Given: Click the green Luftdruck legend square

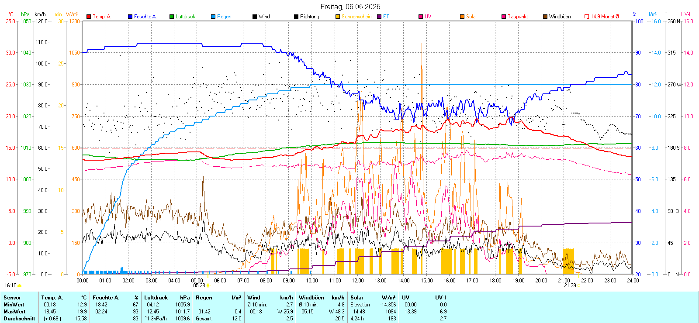Looking at the screenshot, I should (x=172, y=17).
